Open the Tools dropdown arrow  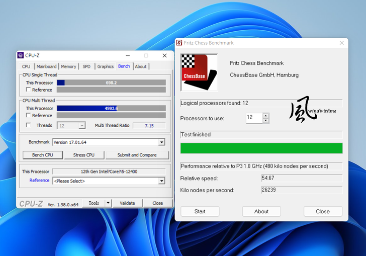point(108,203)
